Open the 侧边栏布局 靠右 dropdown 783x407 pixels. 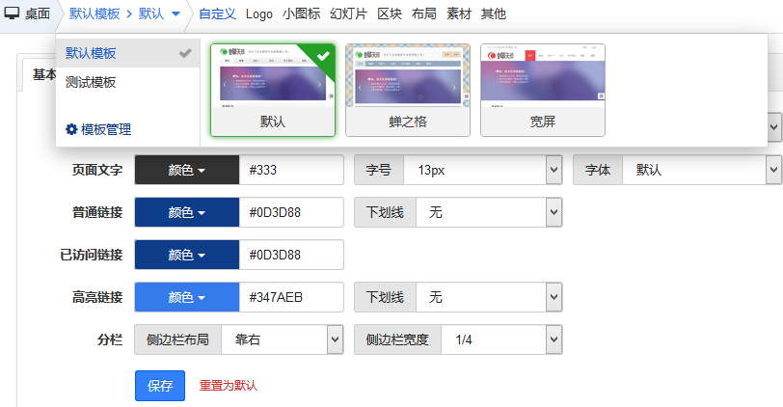pos(283,339)
